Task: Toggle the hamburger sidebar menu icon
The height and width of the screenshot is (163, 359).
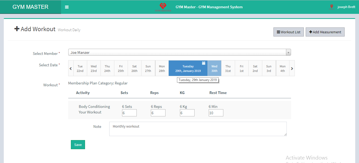Action: coord(67,7)
